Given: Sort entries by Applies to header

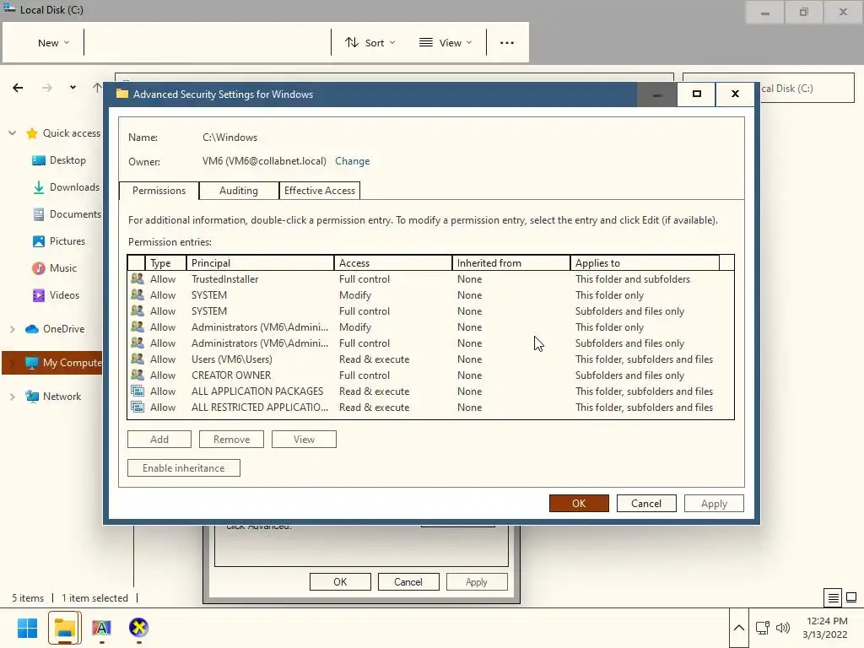Looking at the screenshot, I should (x=645, y=263).
